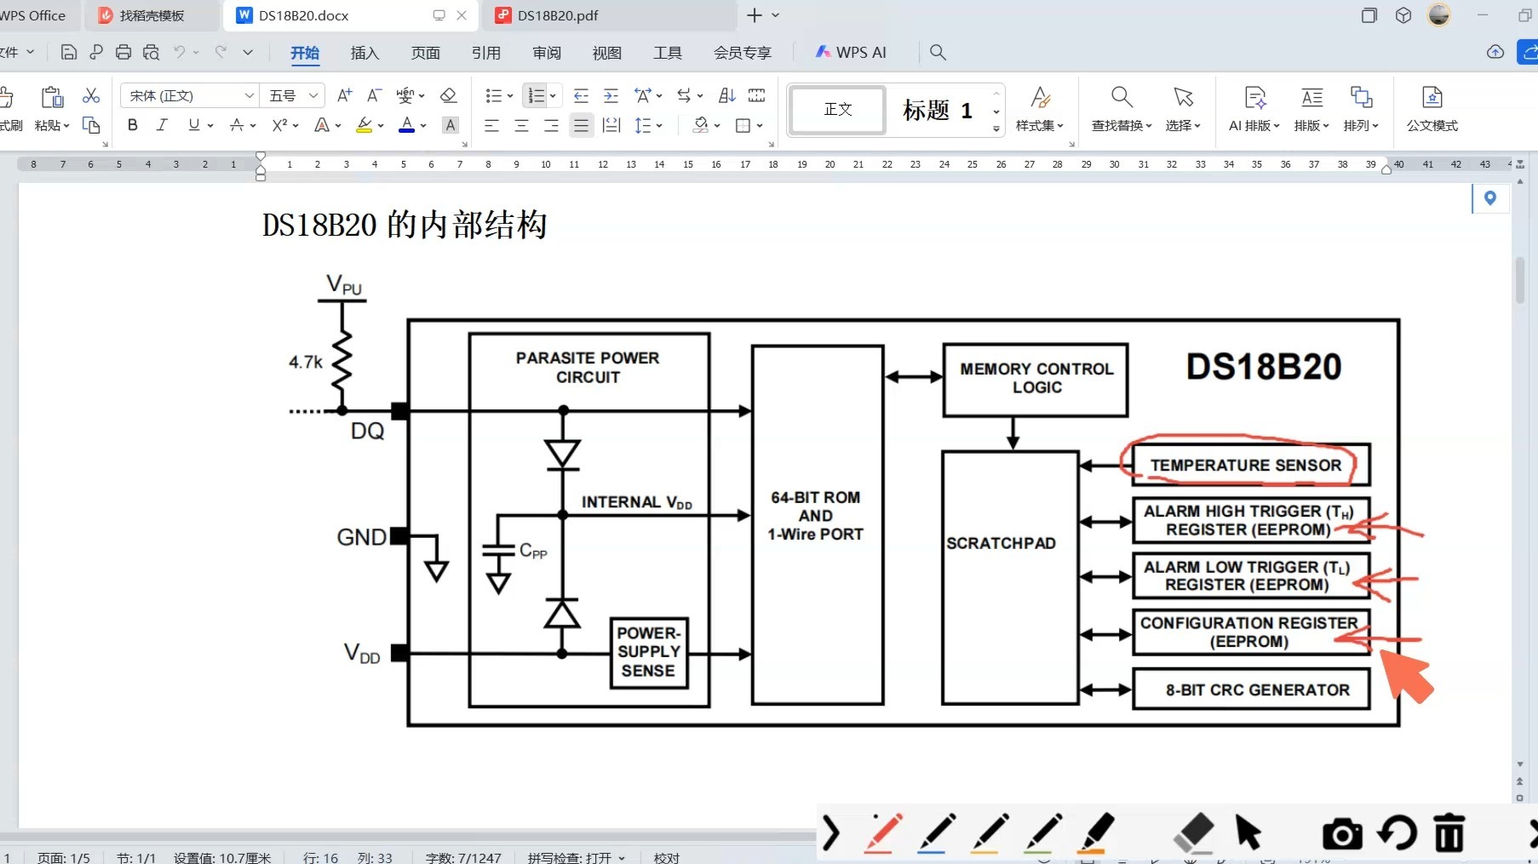1538x864 pixels.
Task: Click the ribbon search magnifier icon
Action: coord(938,52)
